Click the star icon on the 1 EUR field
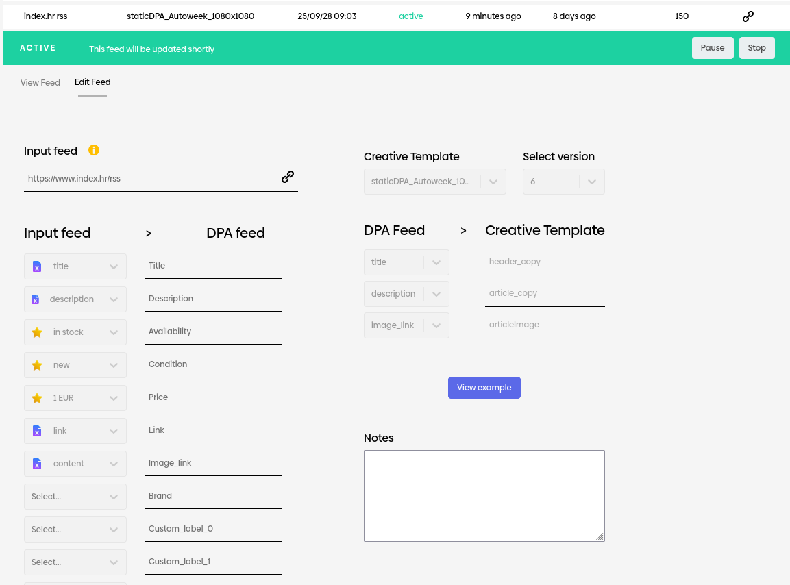Viewport: 790px width, 585px height. click(x=37, y=397)
